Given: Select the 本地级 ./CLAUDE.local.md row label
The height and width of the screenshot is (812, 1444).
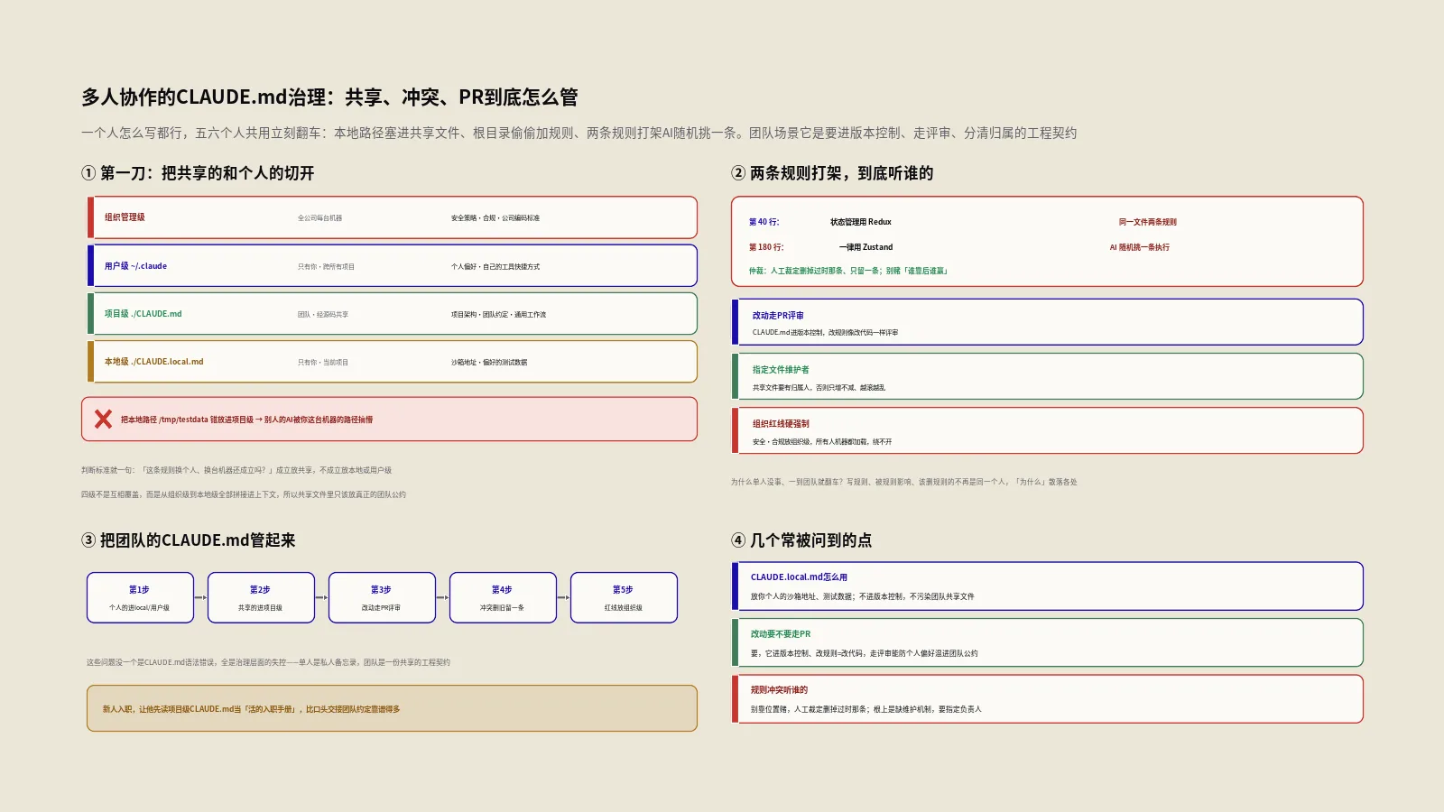Looking at the screenshot, I should [x=153, y=362].
